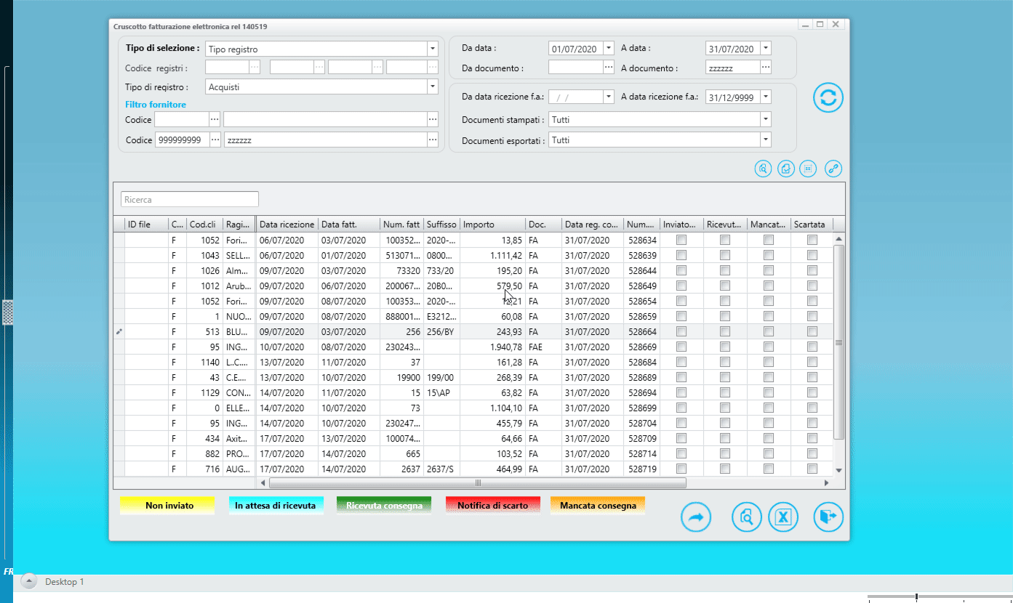1013x603 pixels.
Task: Click into the Ricerca search field
Action: 190,199
